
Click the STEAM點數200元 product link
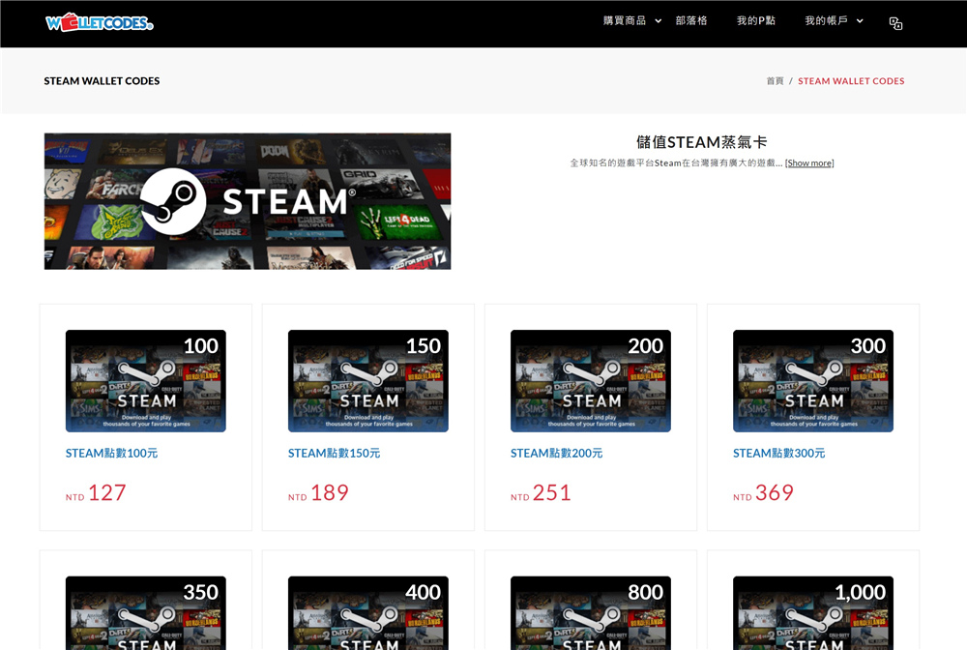pyautogui.click(x=556, y=454)
